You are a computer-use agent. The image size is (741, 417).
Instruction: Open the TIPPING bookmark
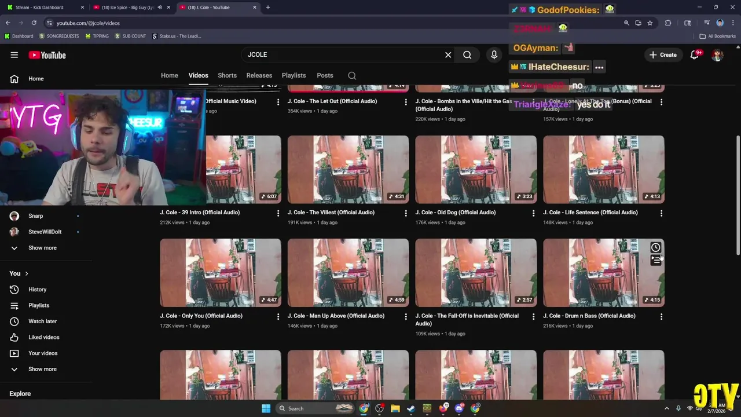97,36
